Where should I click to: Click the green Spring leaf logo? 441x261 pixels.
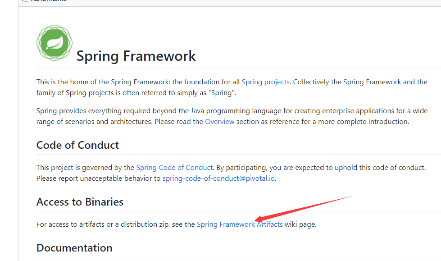[54, 43]
